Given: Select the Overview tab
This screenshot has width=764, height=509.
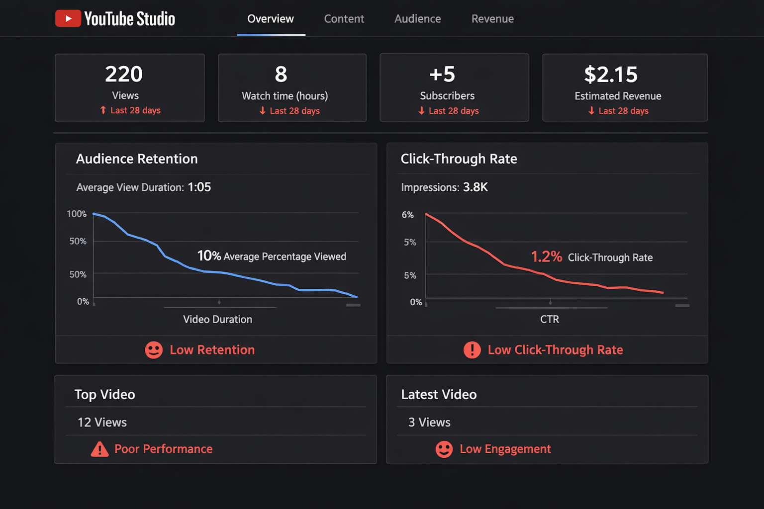Looking at the screenshot, I should 271,19.
